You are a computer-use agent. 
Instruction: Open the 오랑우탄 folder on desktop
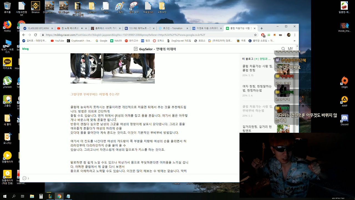pos(162,7)
